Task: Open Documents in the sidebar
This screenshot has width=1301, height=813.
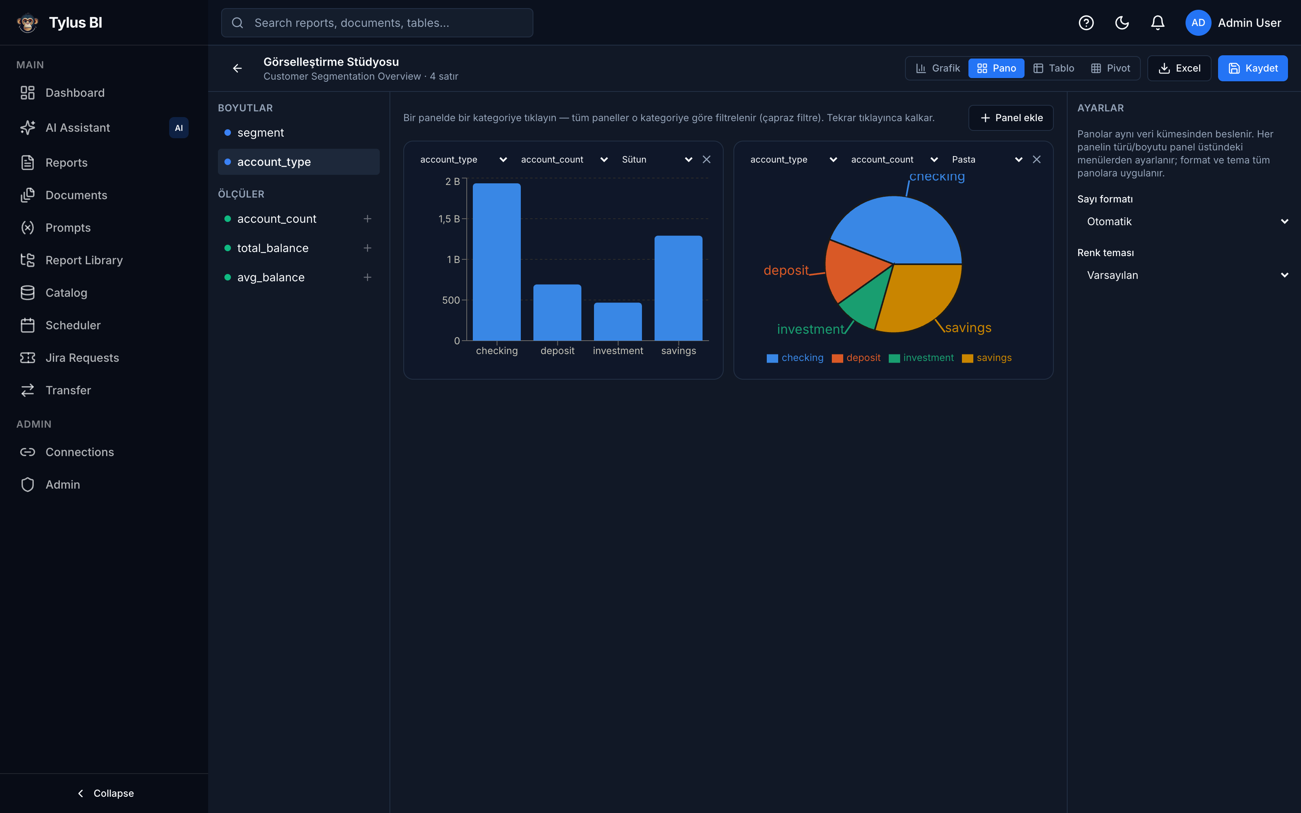Action: [104, 195]
